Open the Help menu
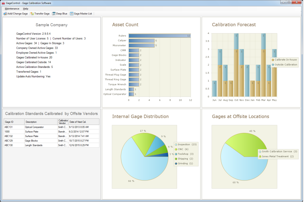This screenshot has height=202, width=304. (26, 9)
